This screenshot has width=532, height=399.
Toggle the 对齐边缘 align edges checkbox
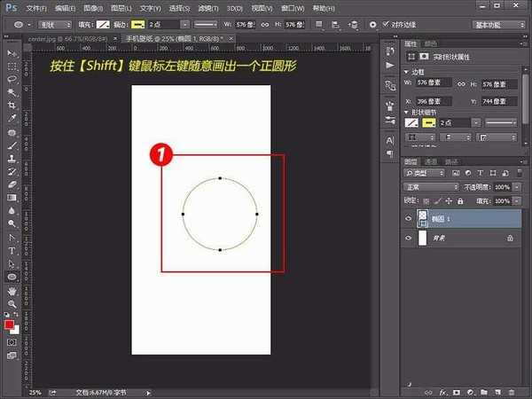(382, 25)
